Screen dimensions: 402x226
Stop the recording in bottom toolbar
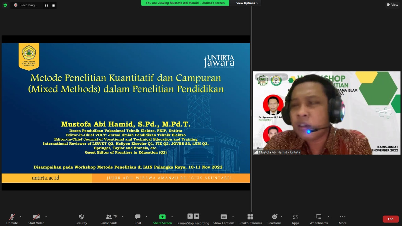pyautogui.click(x=197, y=216)
